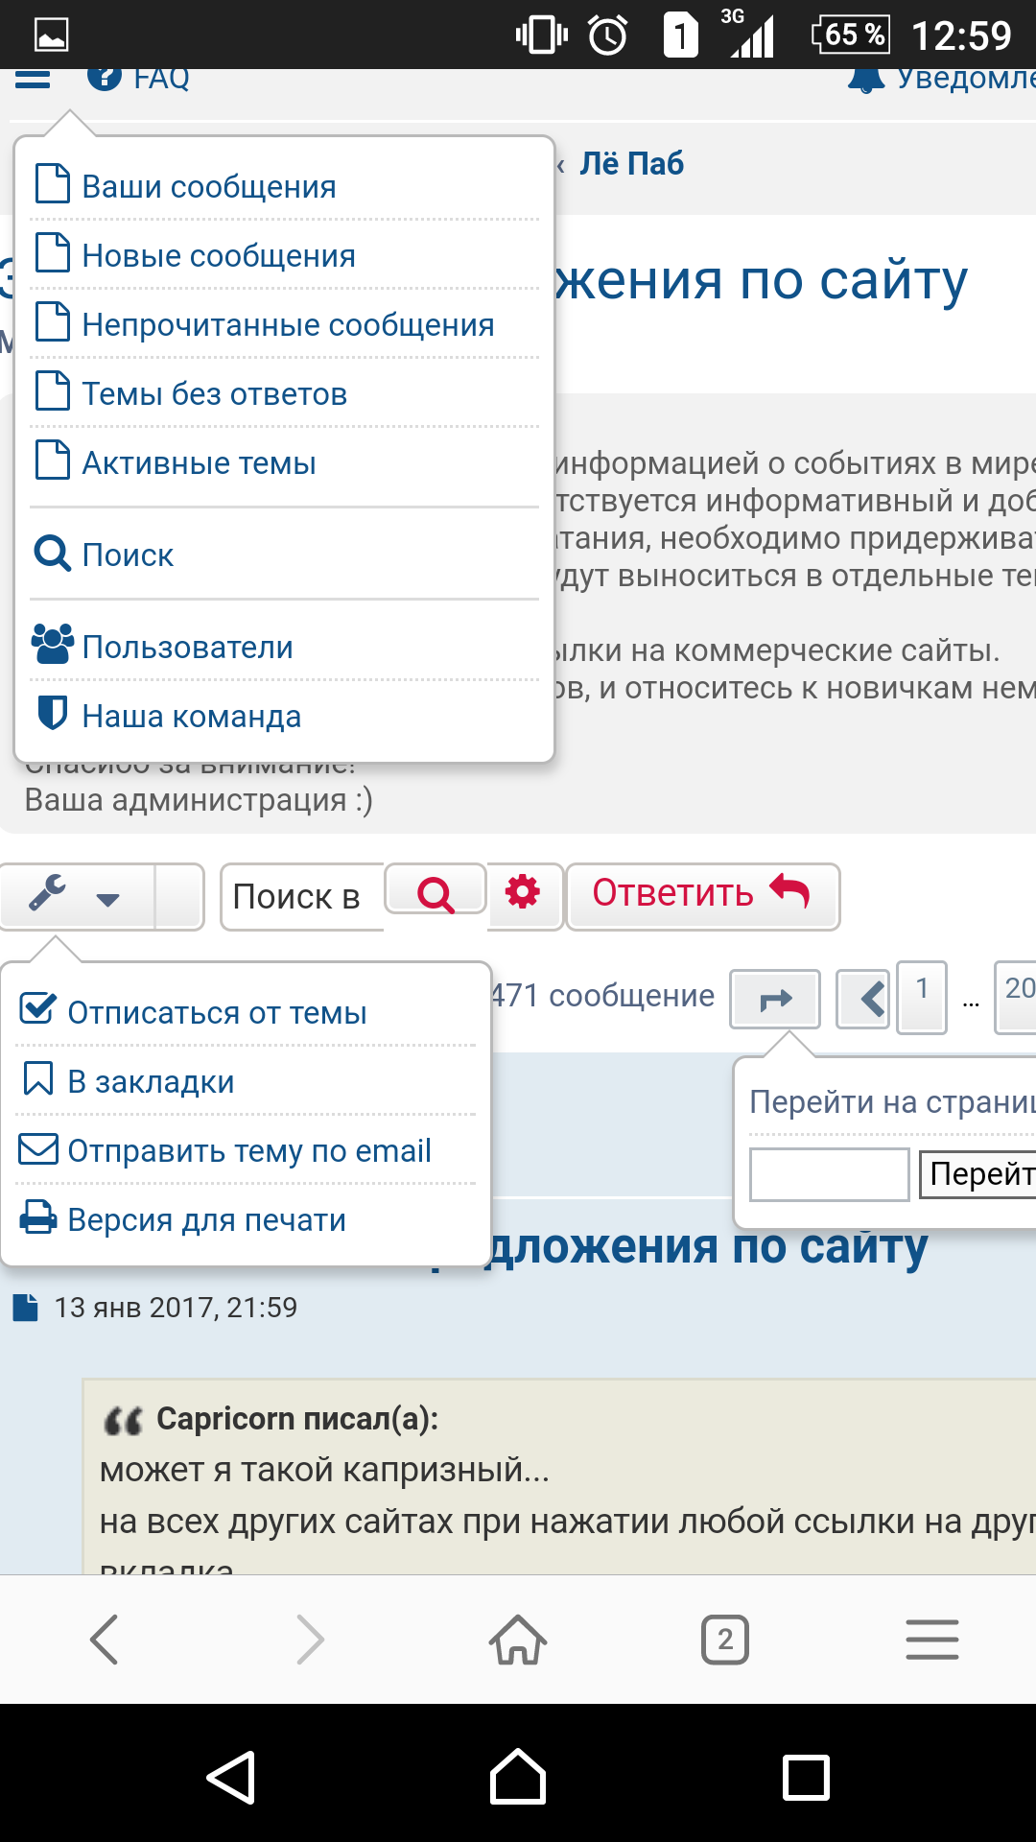The height and width of the screenshot is (1842, 1036).
Task: Expand the wrench topic tools dropdown
Action: click(77, 896)
